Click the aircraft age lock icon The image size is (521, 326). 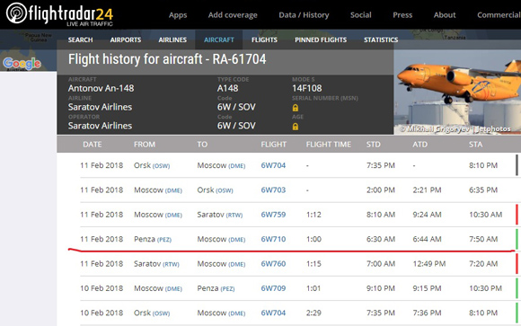point(295,127)
